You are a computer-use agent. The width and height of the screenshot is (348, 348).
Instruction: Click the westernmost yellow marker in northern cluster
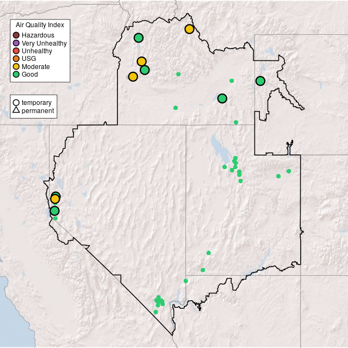pyautogui.click(x=133, y=77)
